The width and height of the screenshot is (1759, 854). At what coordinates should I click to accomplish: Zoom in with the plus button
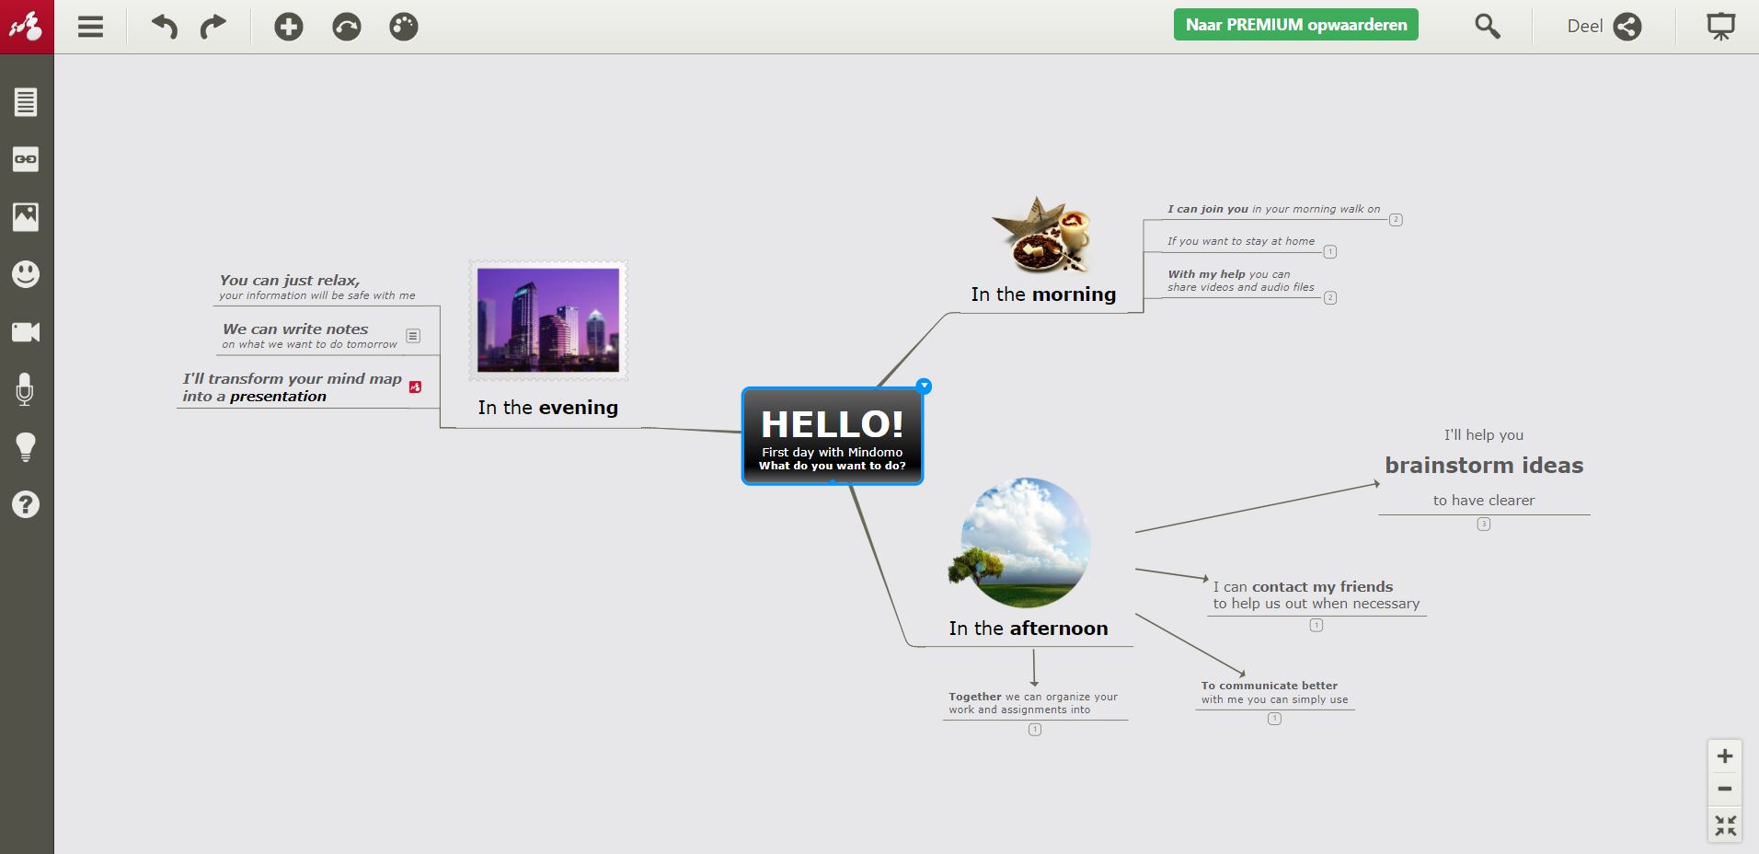click(1725, 756)
